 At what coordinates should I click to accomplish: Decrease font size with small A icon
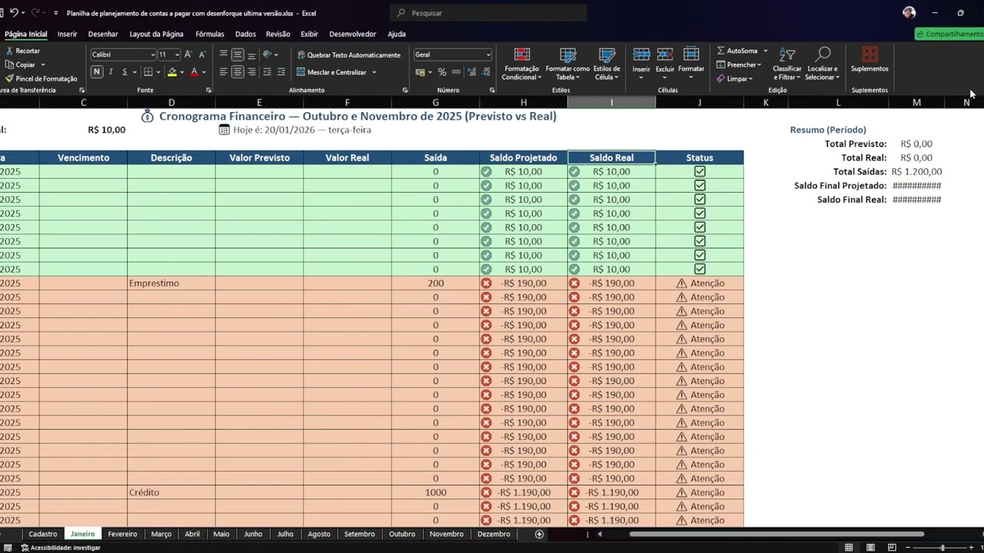(201, 55)
